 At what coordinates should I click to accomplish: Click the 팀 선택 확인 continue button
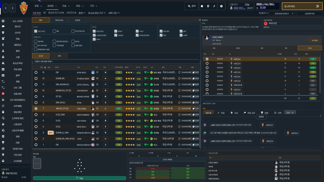coord(302,6)
